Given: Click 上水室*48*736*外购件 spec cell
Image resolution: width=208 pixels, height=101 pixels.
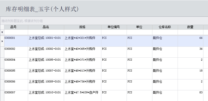Looking at the screenshot, I should 82,85.
